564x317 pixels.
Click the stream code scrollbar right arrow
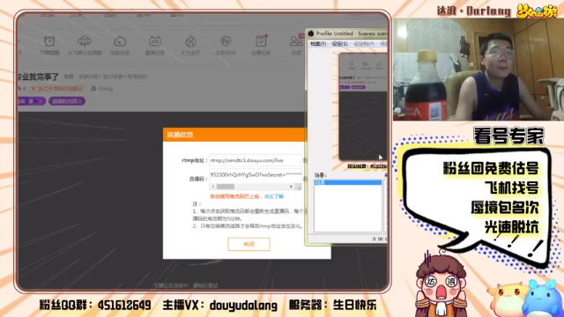pyautogui.click(x=291, y=187)
